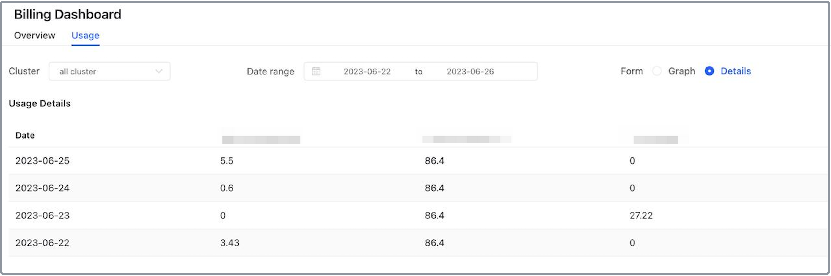The image size is (831, 276).
Task: Select the 2023-06-25 table row date
Action: pos(42,161)
